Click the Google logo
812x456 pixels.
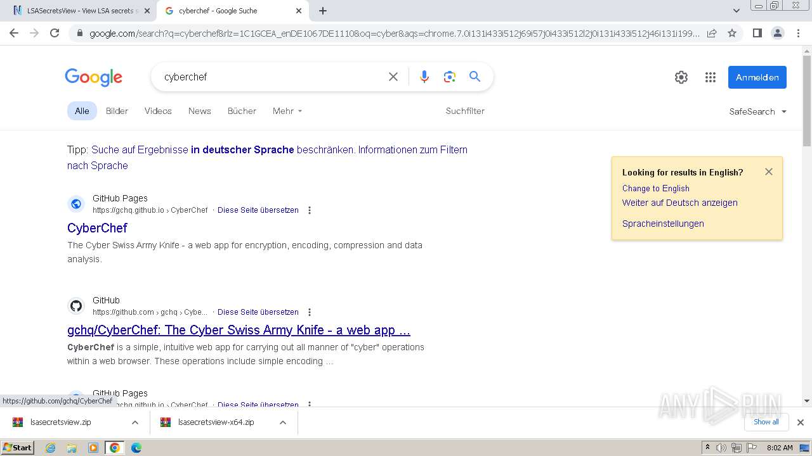pyautogui.click(x=93, y=77)
